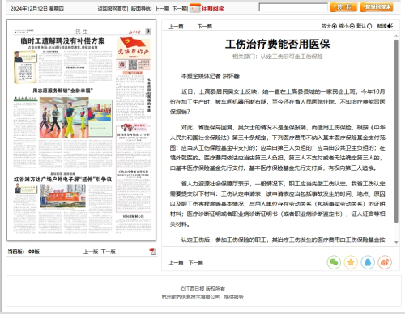Image resolution: width=405 pixels, height=314 pixels.
Task: Click the article scrollbar down arrow
Action: click(x=396, y=242)
